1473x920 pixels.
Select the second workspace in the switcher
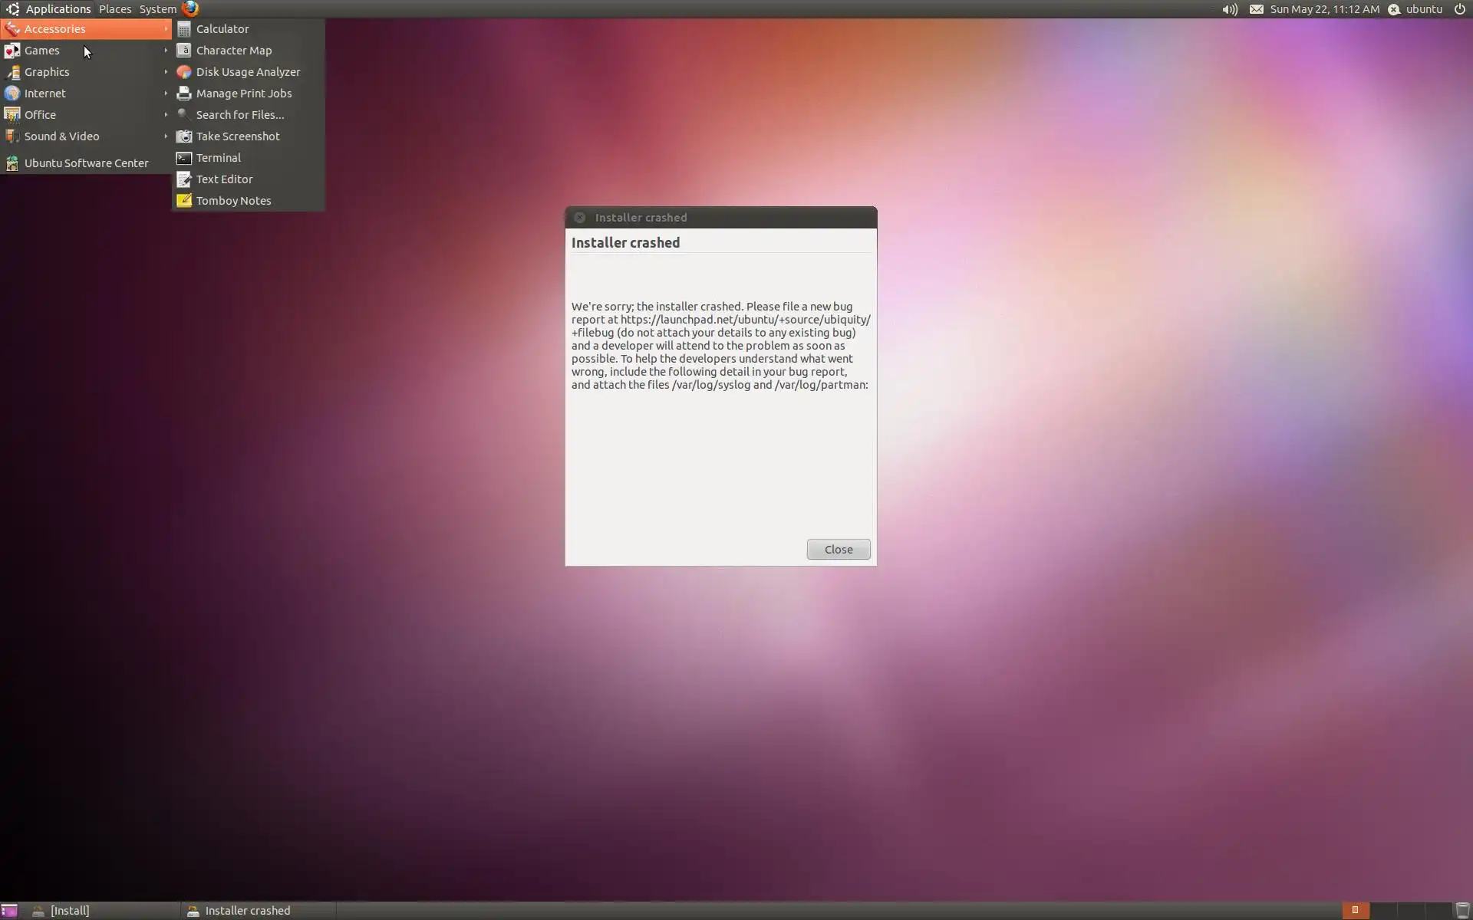click(x=1382, y=910)
